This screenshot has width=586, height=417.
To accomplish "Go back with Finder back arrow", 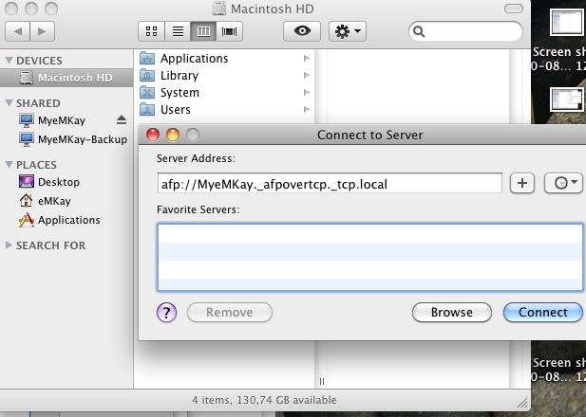I will [17, 31].
